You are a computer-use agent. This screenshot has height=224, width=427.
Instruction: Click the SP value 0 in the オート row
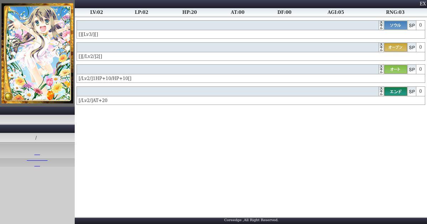click(x=421, y=69)
